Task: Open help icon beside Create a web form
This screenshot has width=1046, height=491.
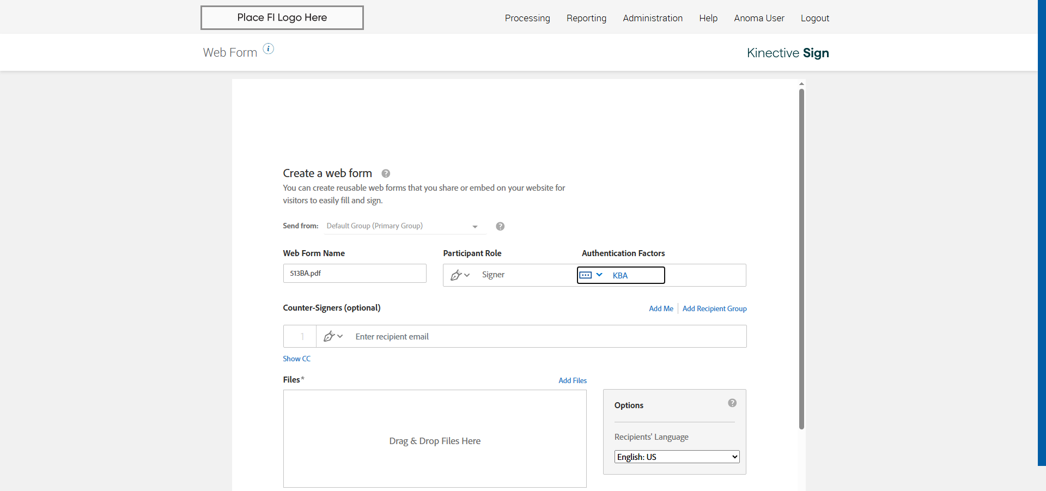Action: pos(386,174)
